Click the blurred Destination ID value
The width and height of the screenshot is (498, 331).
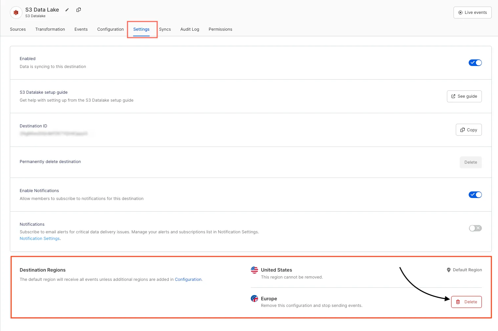[x=54, y=134]
